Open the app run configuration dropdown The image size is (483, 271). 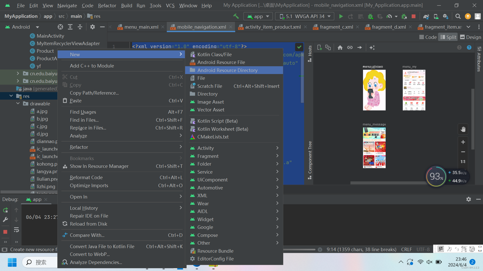pyautogui.click(x=258, y=16)
